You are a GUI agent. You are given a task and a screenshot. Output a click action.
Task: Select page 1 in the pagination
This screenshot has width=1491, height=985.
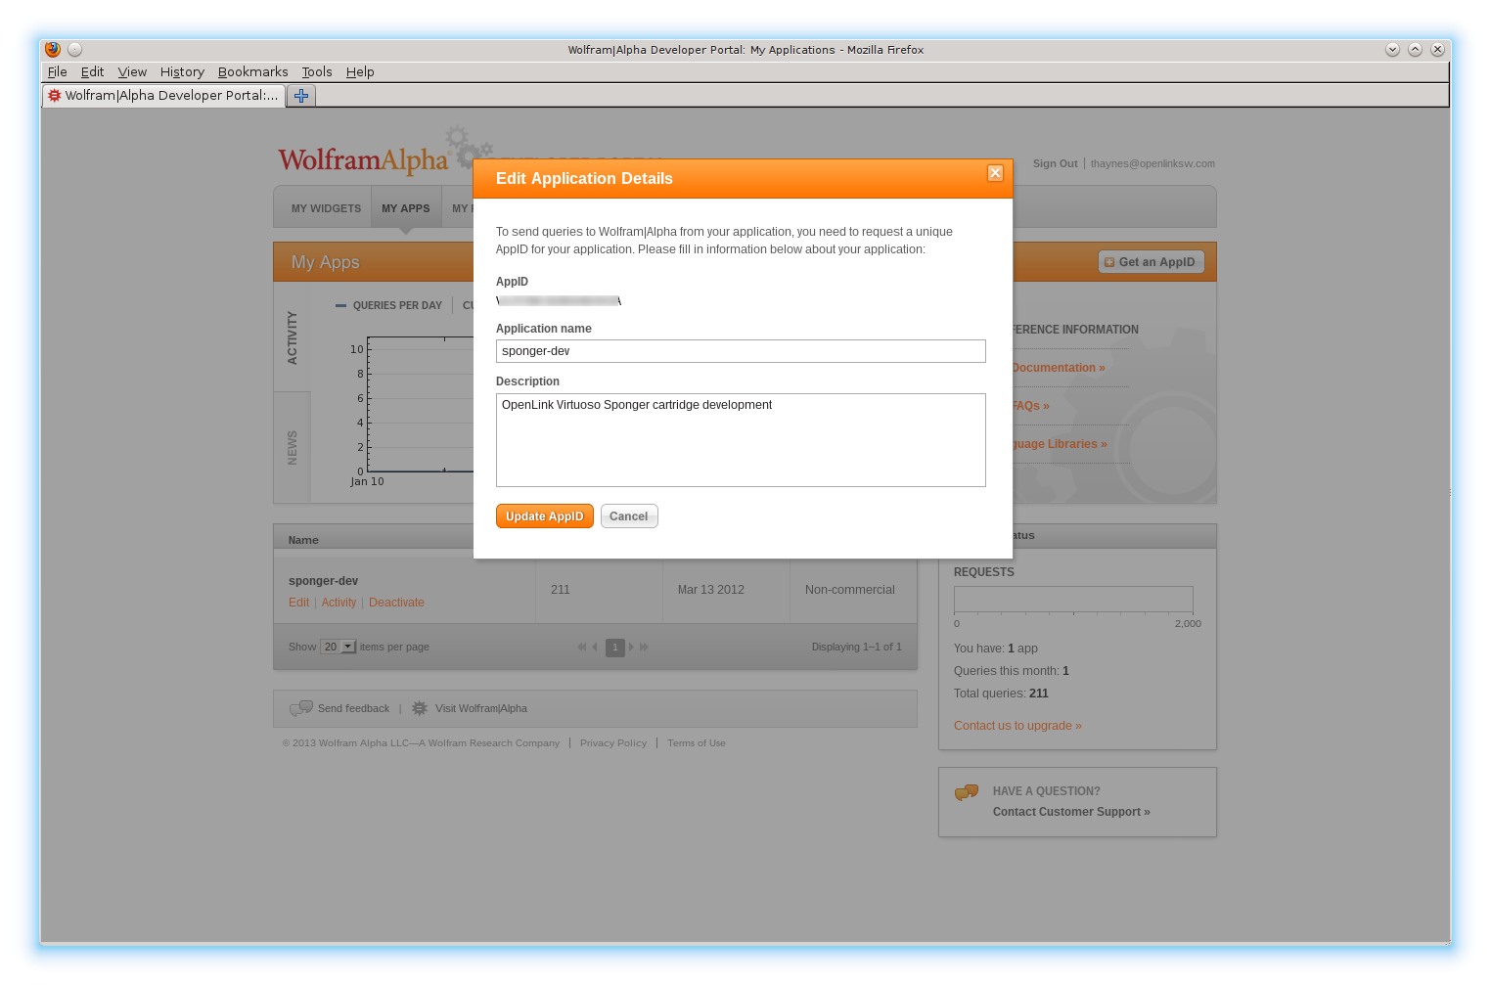614,648
